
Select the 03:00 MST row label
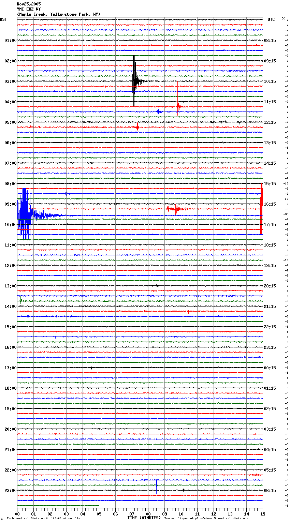11,81
